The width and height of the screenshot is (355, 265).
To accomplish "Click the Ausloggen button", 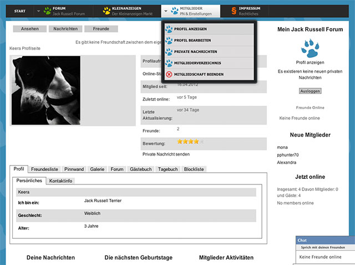I will (310, 91).
